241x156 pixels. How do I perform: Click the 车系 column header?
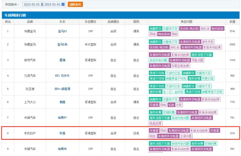[x=62, y=22]
